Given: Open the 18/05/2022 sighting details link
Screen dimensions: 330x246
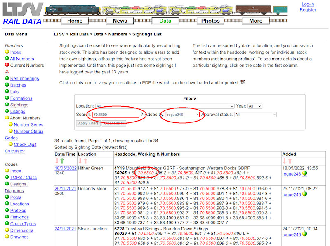Looking at the screenshot, I should [65, 168].
